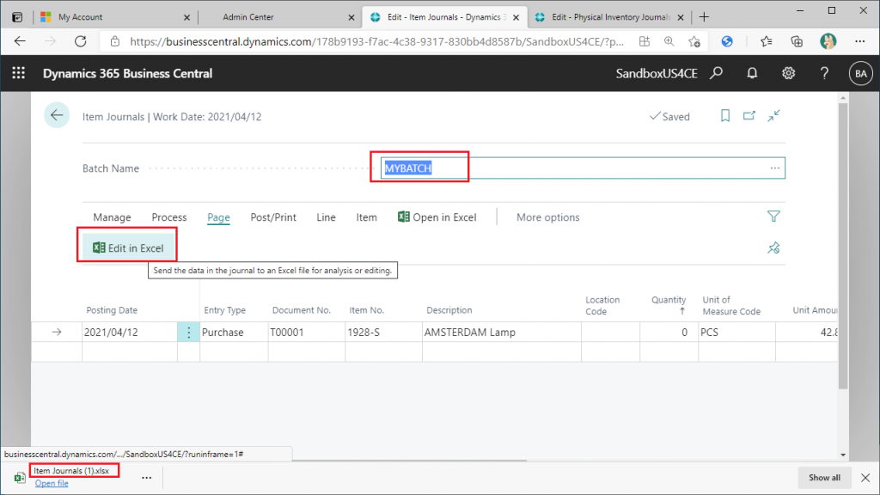Click the Edit in Excel button
The width and height of the screenshot is (880, 495).
(129, 247)
